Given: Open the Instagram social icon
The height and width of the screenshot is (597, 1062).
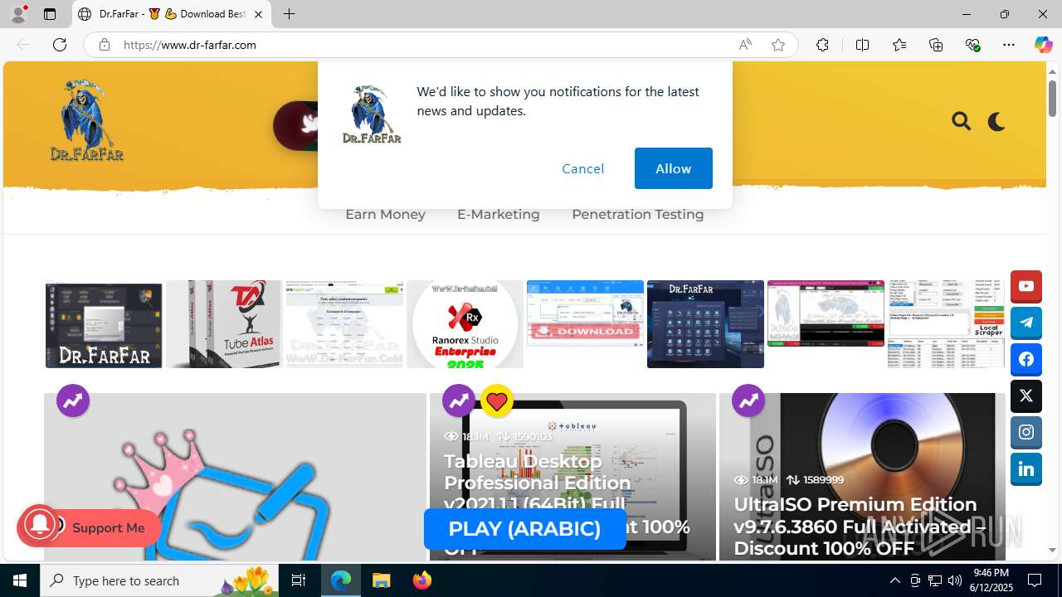Looking at the screenshot, I should [x=1026, y=432].
